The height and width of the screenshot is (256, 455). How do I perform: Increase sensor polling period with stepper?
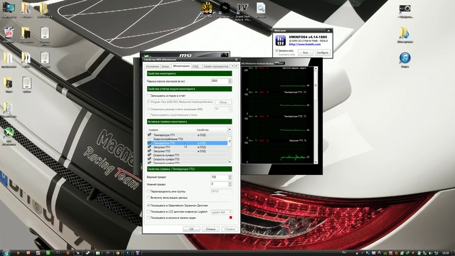coord(230,80)
